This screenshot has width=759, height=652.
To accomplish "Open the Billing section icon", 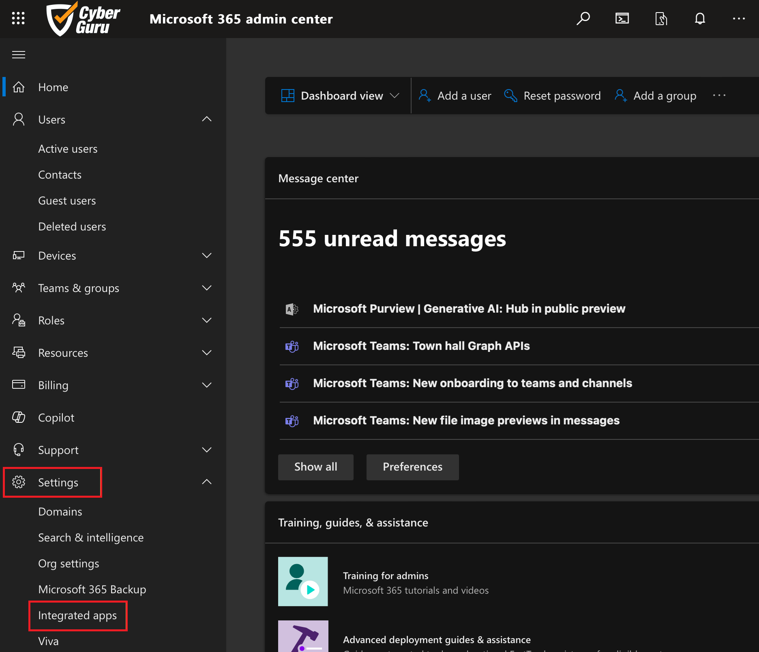I will click(19, 385).
